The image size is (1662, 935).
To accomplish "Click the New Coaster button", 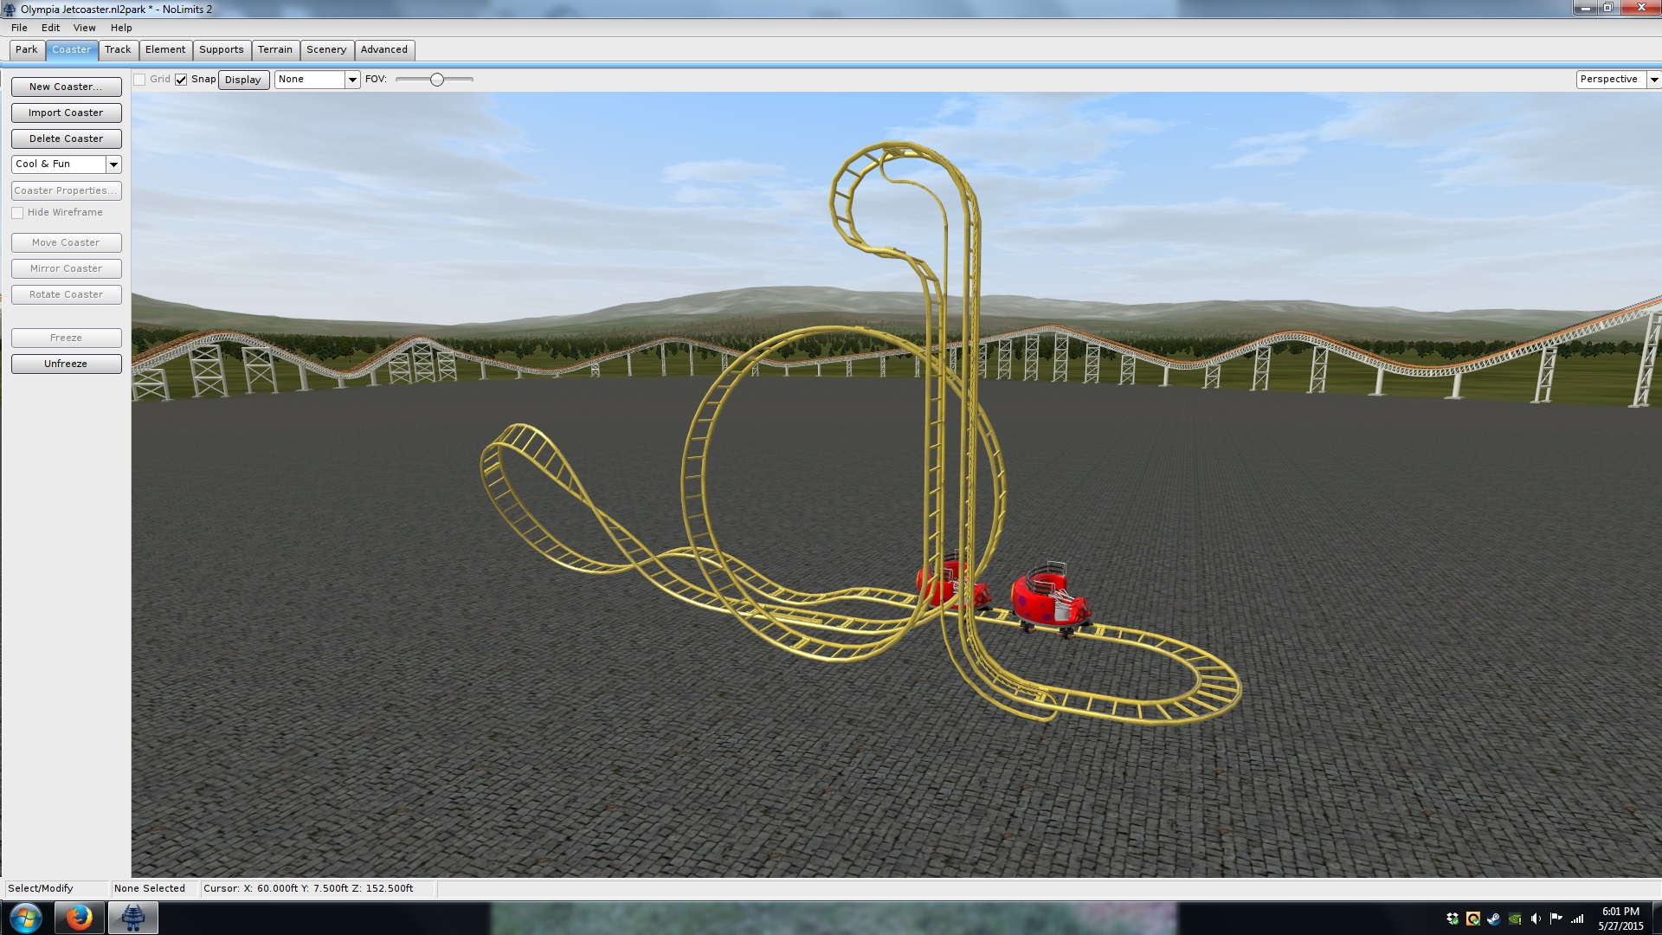I will [x=66, y=87].
